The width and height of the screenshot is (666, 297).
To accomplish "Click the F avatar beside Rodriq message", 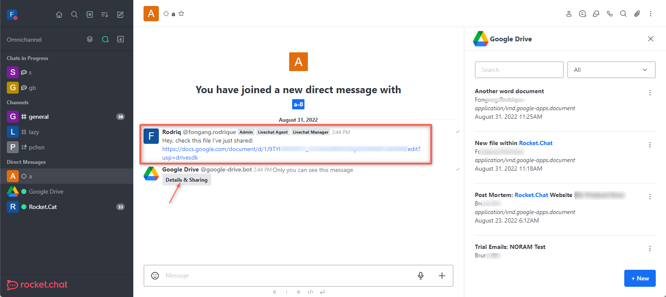I will pos(151,136).
